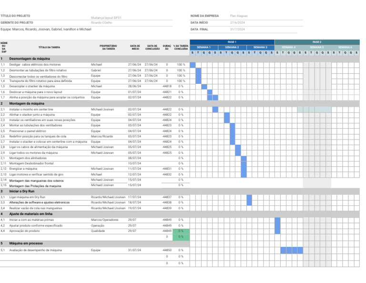The height and width of the screenshot is (283, 366).
Task: Click task 'Ligar máquina em Dry Run'
Action: click(x=27, y=197)
